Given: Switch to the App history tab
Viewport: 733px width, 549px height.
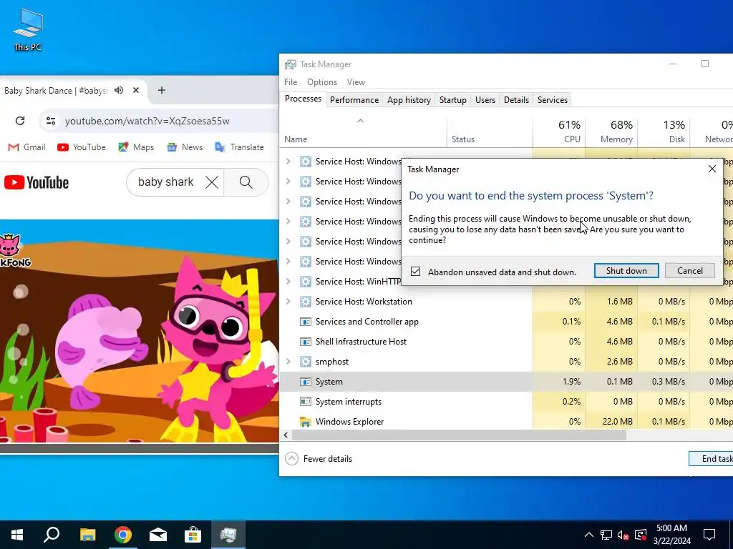Looking at the screenshot, I should pyautogui.click(x=409, y=100).
